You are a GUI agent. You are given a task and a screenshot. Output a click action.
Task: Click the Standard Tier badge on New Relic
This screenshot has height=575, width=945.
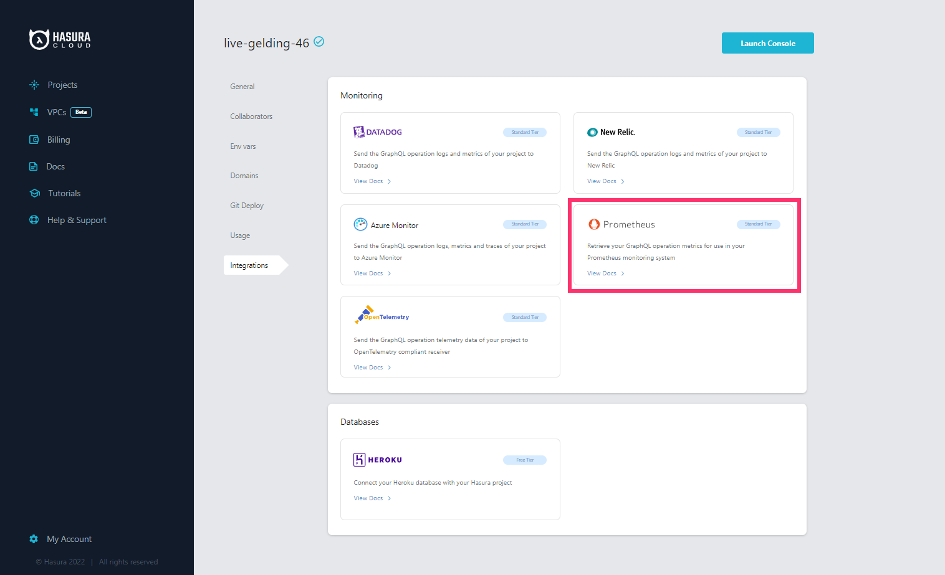point(758,132)
